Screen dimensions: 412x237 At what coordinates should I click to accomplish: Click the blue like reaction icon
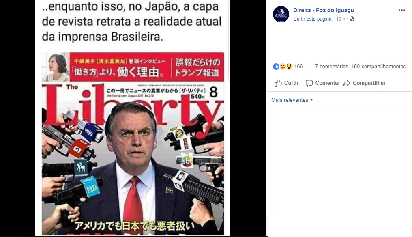276,67
